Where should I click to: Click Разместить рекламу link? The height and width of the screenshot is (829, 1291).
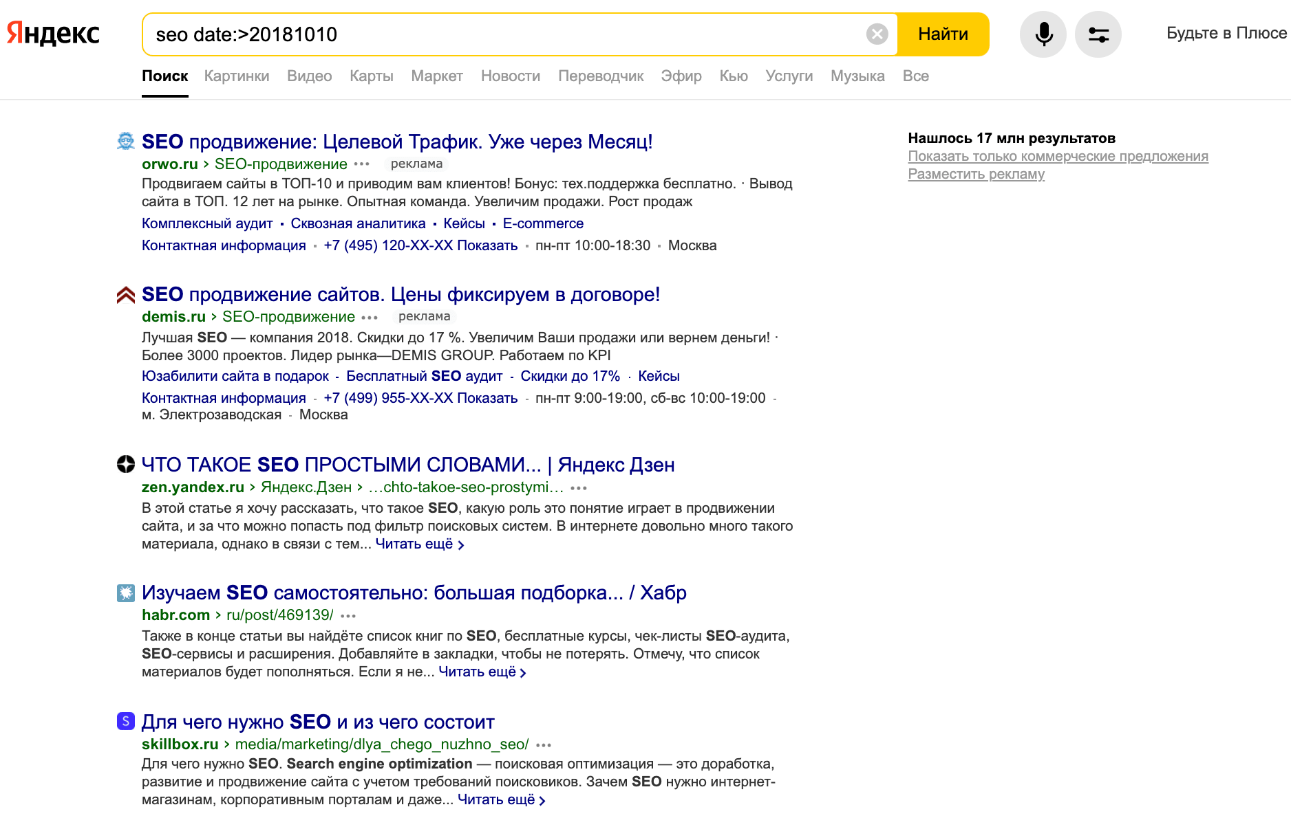tap(977, 174)
